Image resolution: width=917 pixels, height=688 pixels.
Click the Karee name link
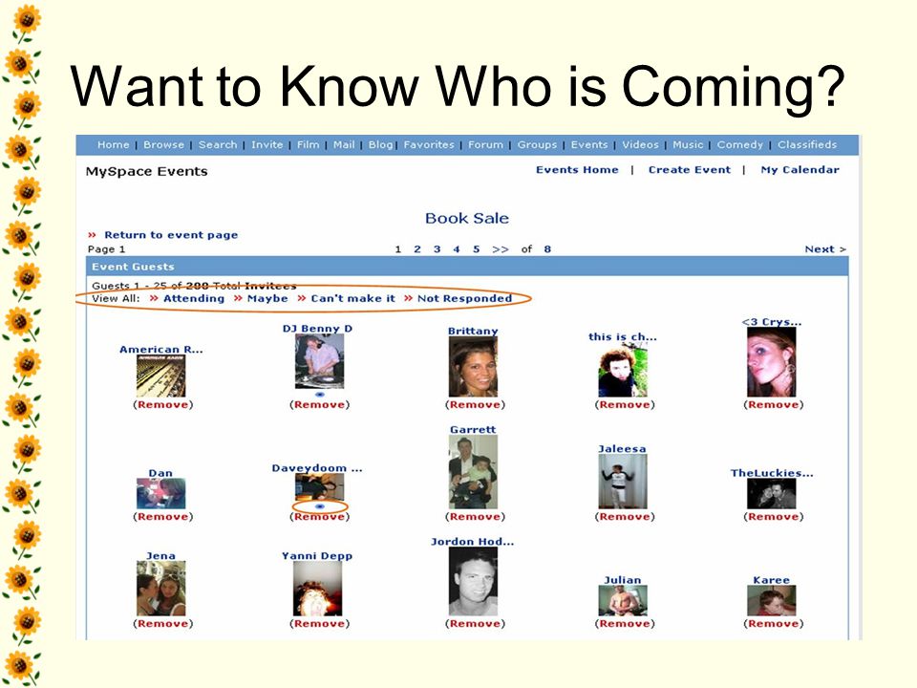[x=772, y=580]
